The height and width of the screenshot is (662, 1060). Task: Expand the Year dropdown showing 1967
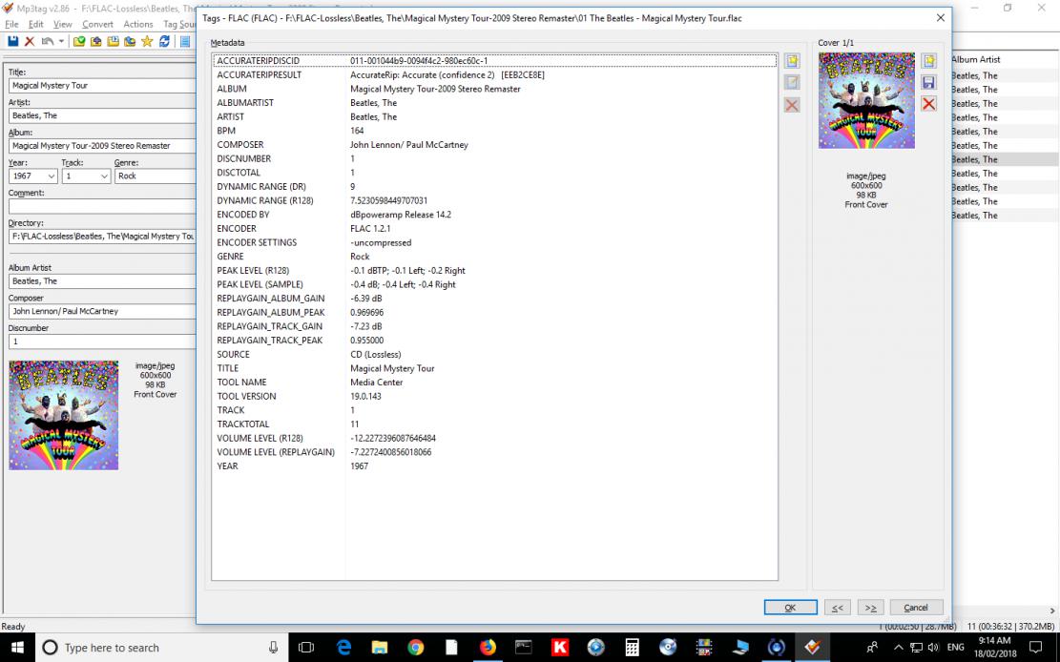click(51, 176)
